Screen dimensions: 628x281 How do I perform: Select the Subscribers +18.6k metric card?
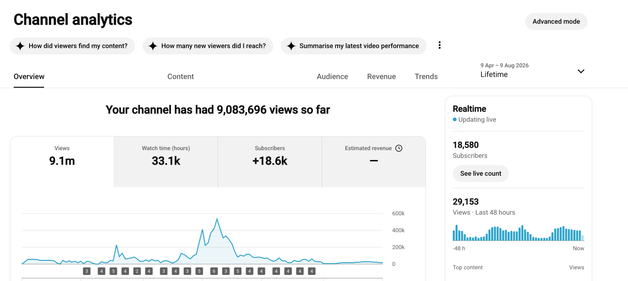point(270,162)
